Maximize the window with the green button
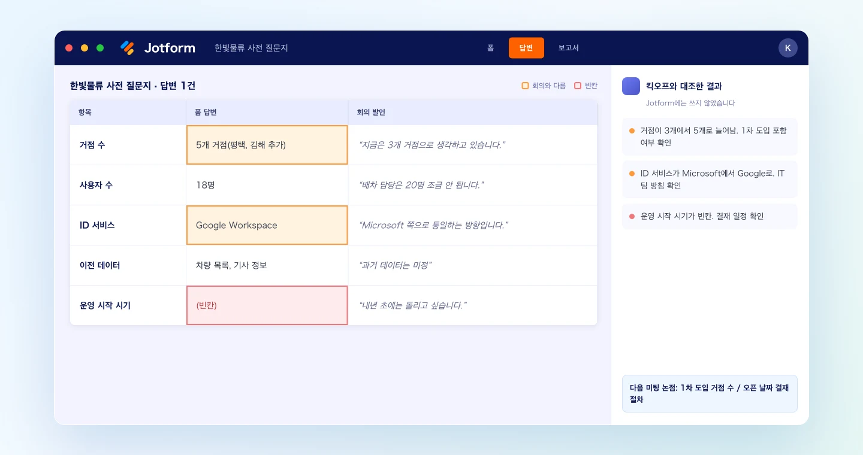863x455 pixels. (x=100, y=48)
